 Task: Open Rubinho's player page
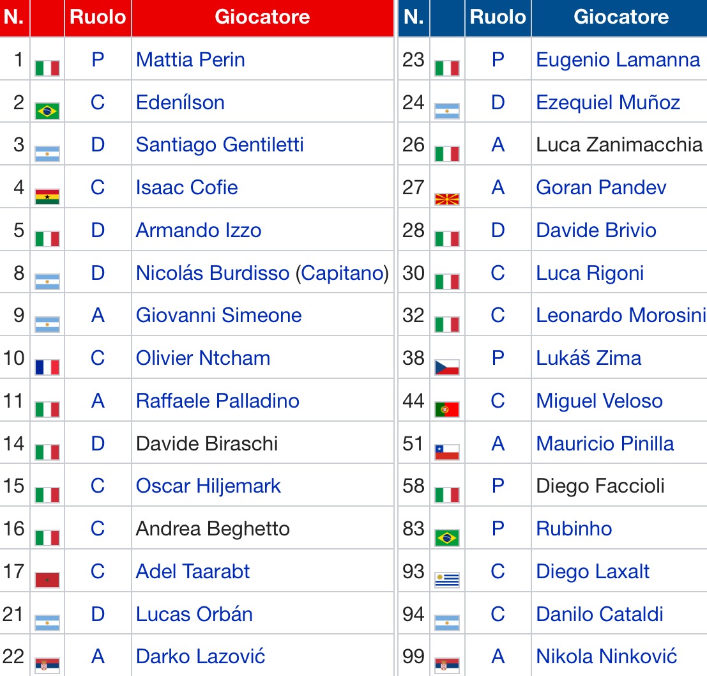pos(574,528)
